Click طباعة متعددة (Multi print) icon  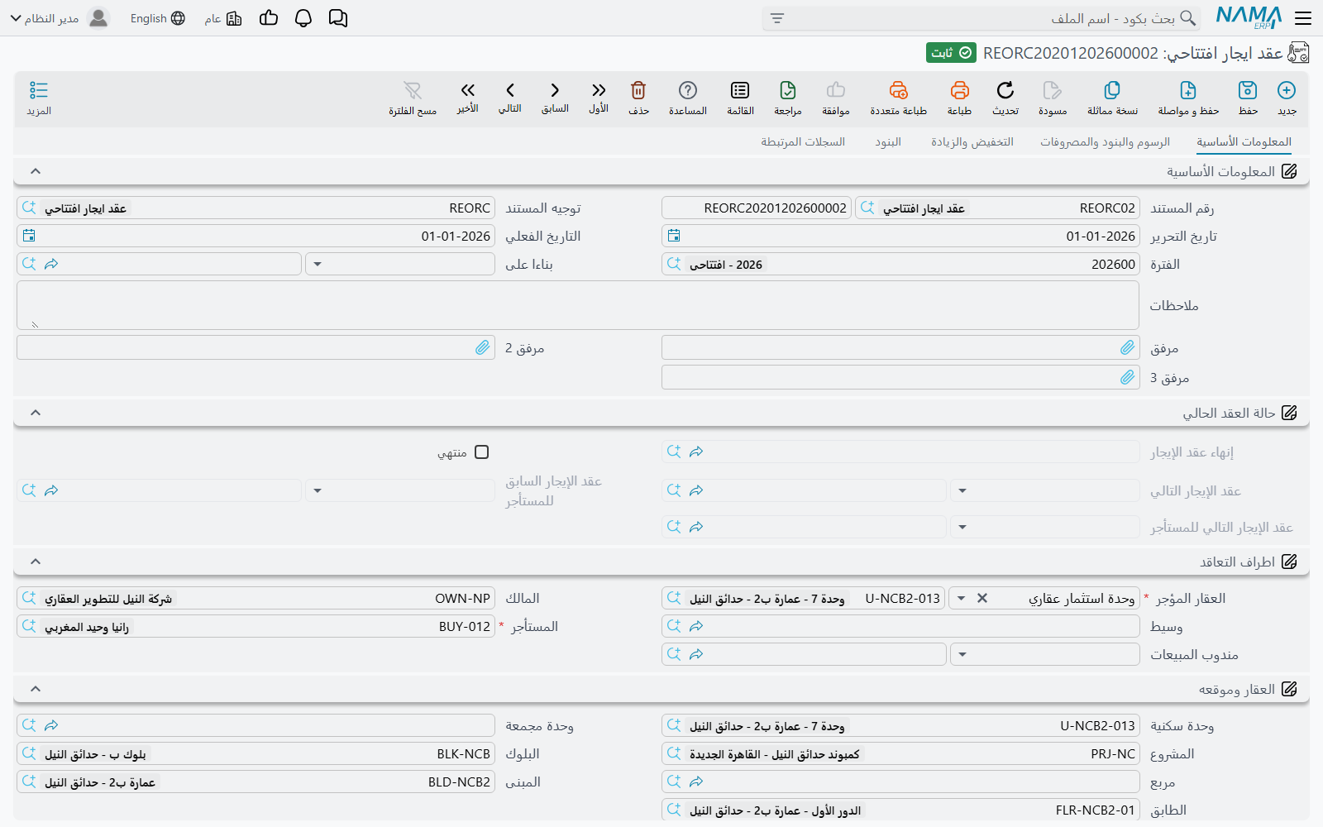(898, 90)
